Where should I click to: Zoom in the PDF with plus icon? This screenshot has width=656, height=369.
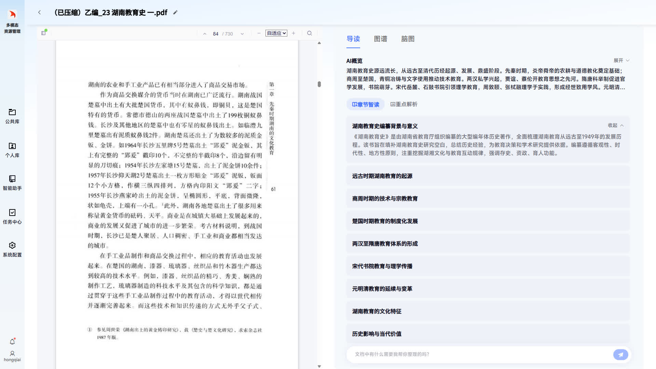(293, 33)
